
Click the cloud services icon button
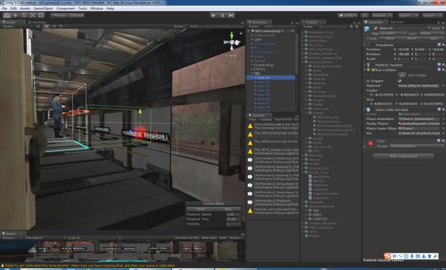(x=364, y=15)
